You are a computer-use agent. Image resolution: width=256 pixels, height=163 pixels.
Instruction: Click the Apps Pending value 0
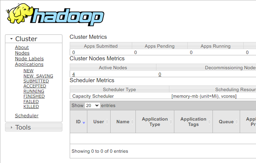pos(135,52)
